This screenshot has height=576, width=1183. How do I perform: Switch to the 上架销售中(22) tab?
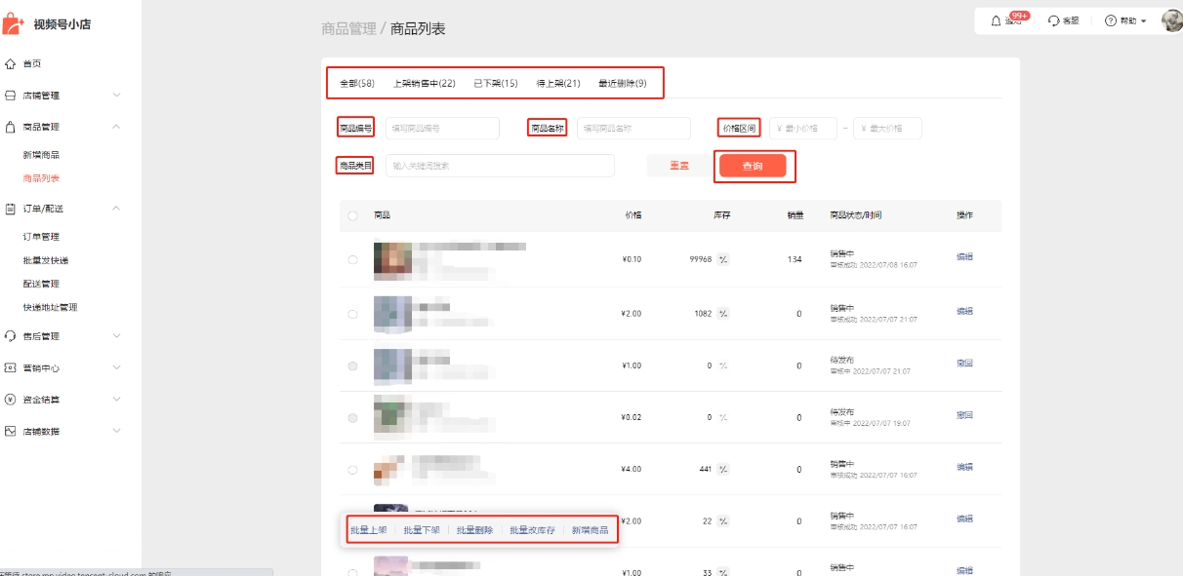[x=424, y=84]
